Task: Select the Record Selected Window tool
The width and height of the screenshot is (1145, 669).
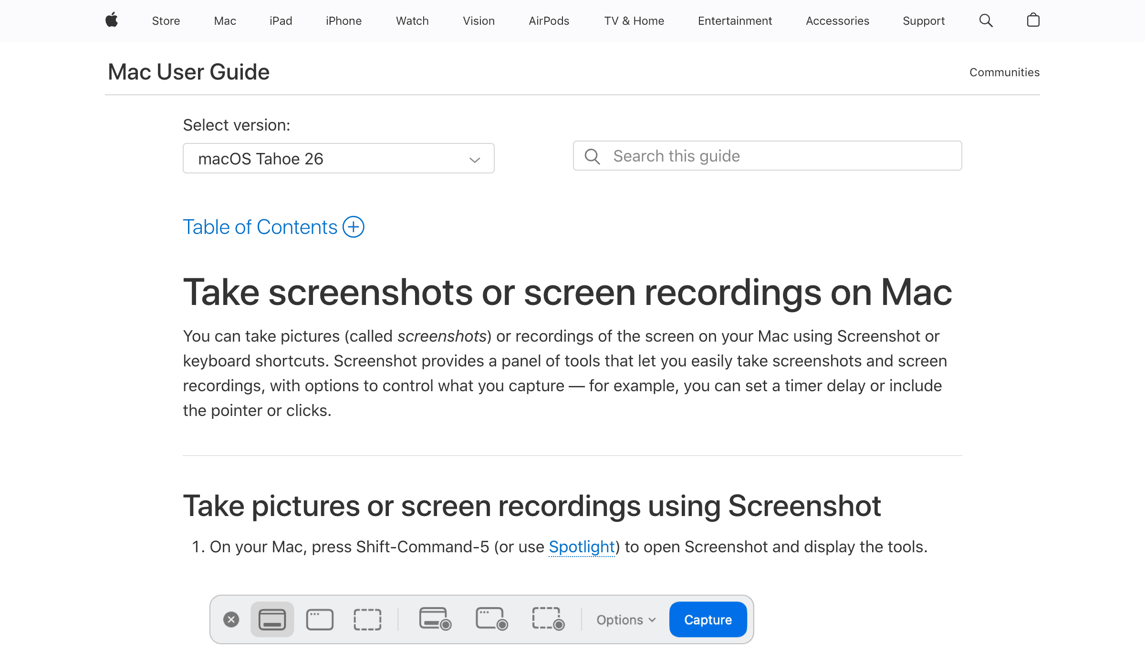Action: click(491, 619)
